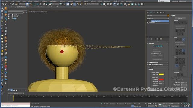
Task: Open the PhoenixFD menu
Action: click(115, 1)
